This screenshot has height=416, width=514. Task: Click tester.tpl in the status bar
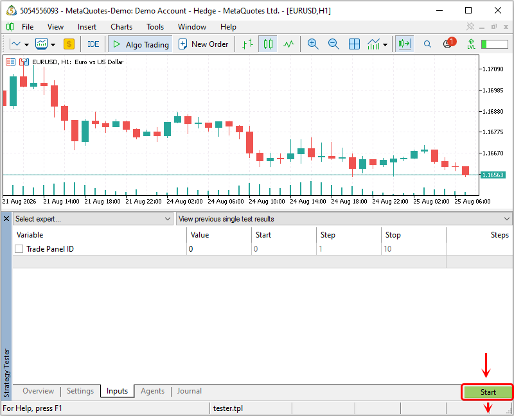[x=228, y=408]
